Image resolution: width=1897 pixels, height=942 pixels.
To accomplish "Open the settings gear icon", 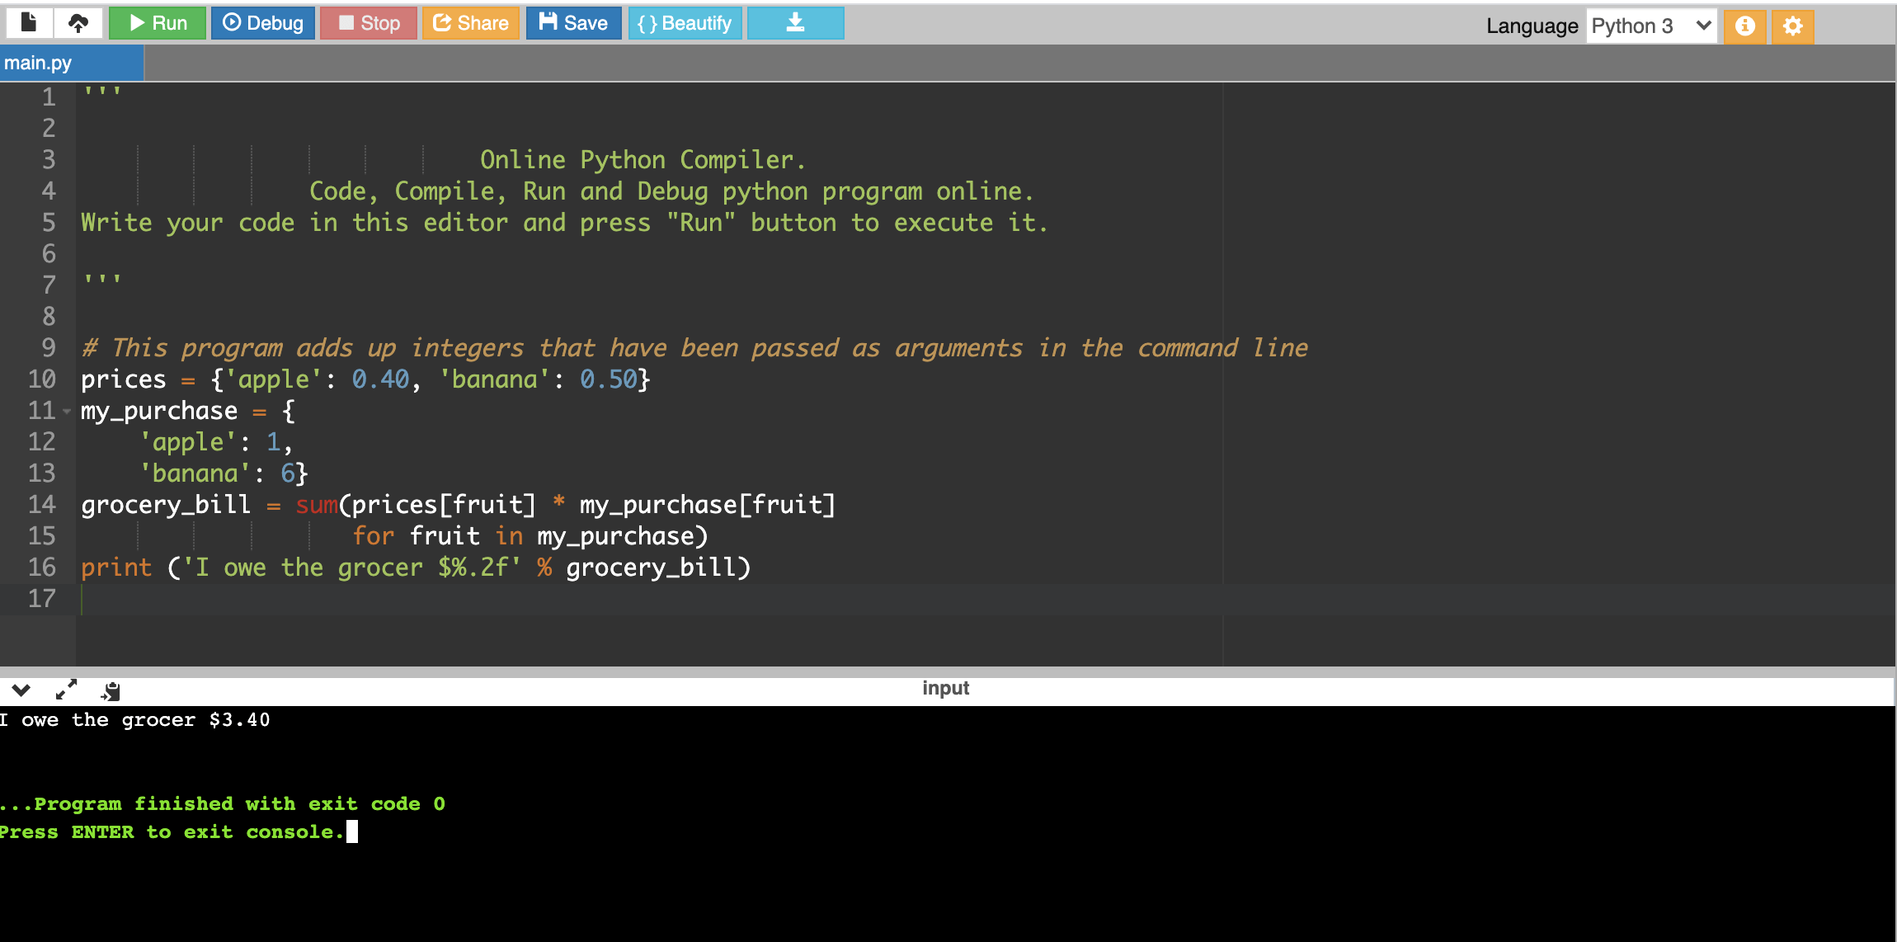I will [x=1792, y=26].
